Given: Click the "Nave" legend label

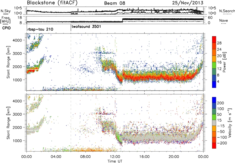Looking at the screenshot, I should [x=223, y=21].
